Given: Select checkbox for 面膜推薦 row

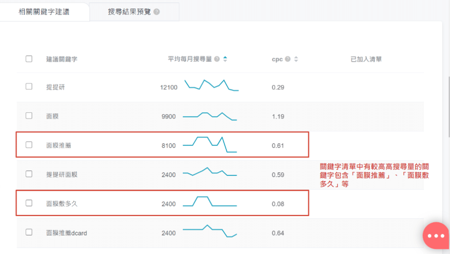Looking at the screenshot, I should click(x=29, y=145).
